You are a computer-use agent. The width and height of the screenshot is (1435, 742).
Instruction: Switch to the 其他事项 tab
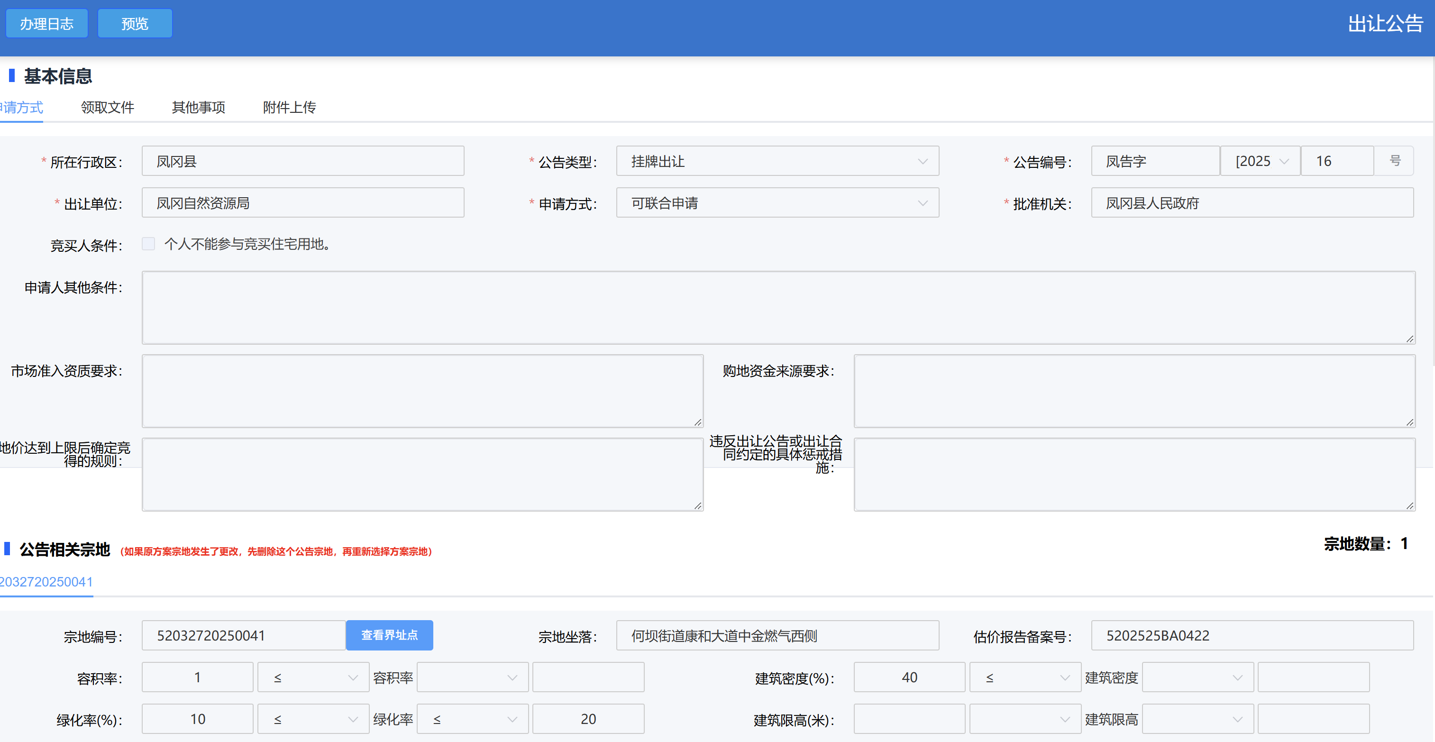coord(198,107)
